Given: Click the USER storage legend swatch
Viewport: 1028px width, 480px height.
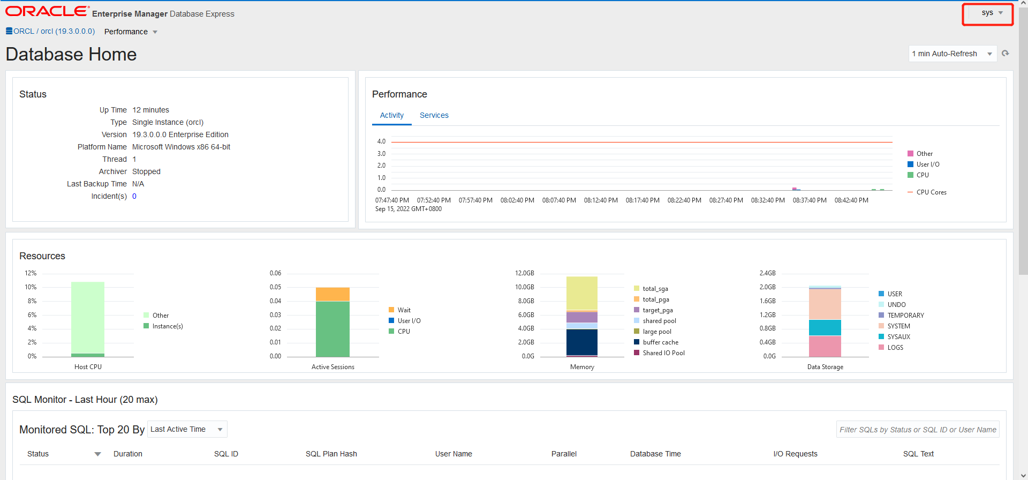Looking at the screenshot, I should [x=881, y=294].
